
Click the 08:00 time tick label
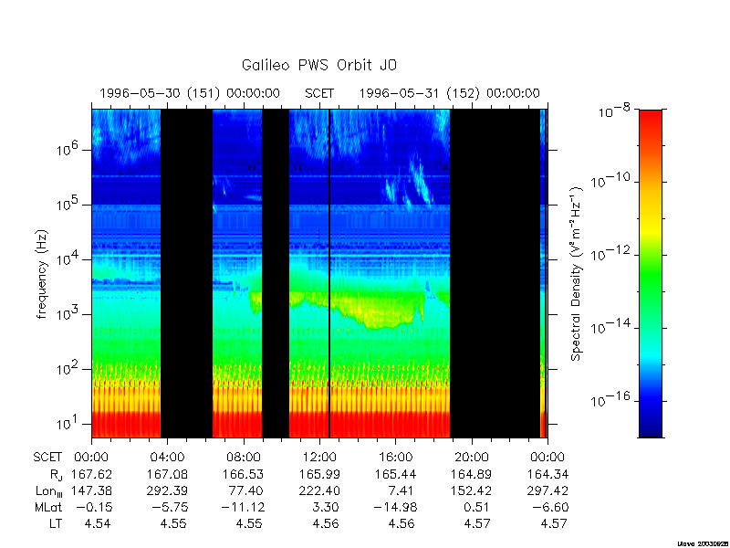tap(243, 458)
